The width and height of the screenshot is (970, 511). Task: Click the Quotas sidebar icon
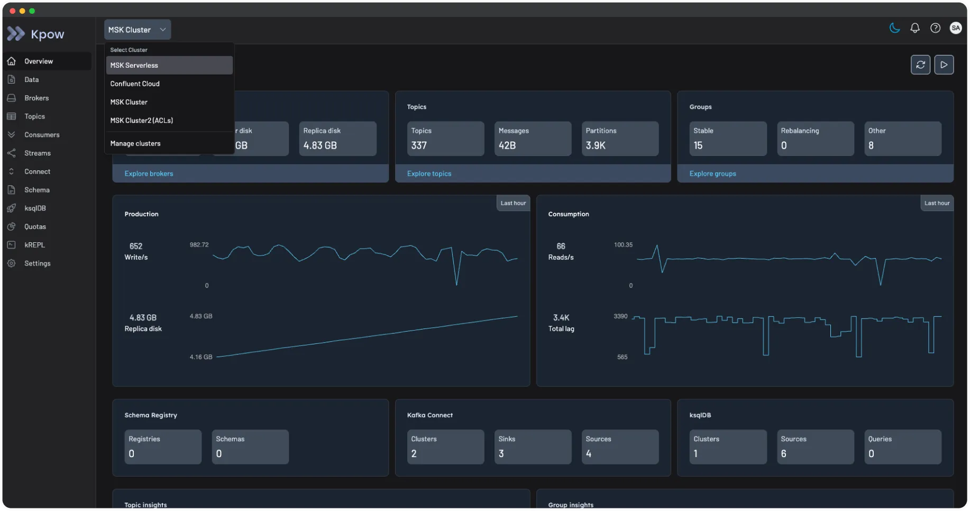[x=12, y=226]
